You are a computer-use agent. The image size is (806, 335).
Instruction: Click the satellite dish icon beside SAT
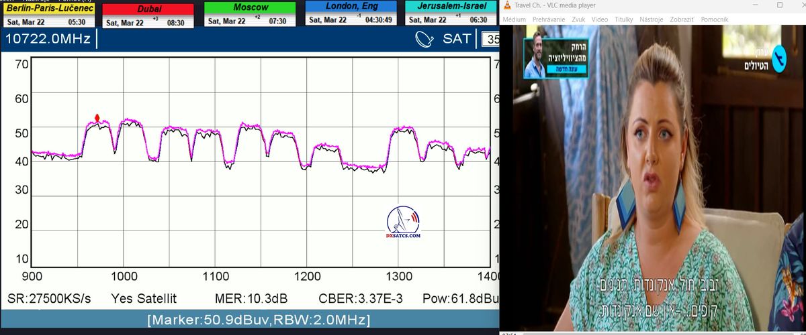coord(426,40)
